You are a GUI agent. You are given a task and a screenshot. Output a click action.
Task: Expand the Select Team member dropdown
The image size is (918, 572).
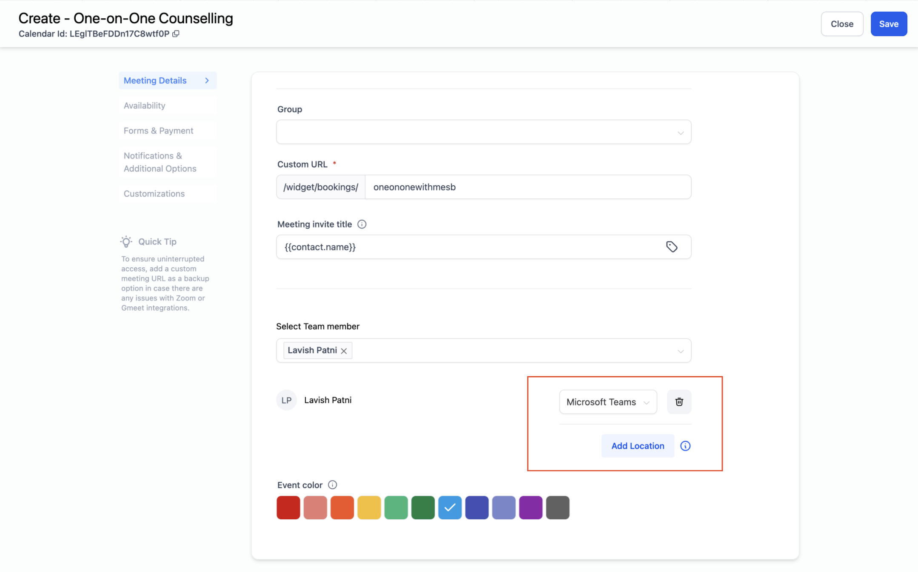(680, 351)
